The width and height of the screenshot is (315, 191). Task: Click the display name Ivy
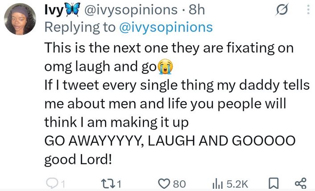click(x=52, y=9)
